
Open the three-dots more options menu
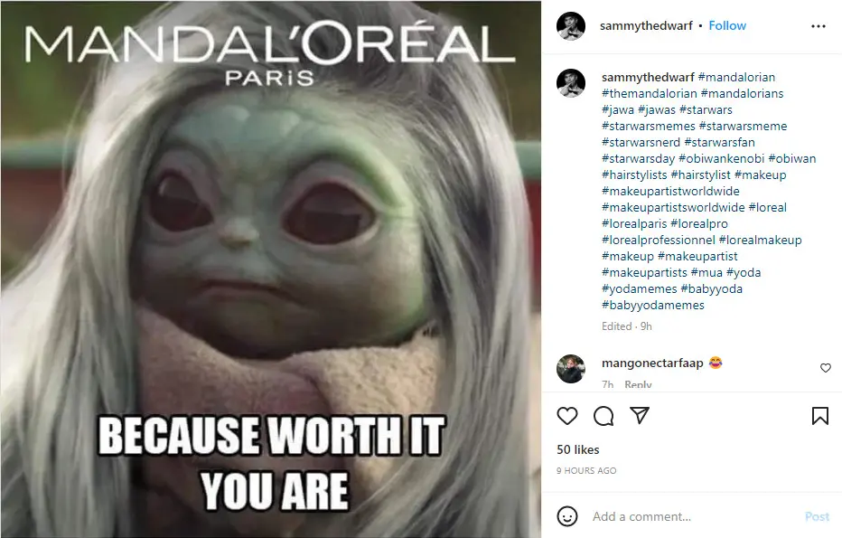(818, 26)
